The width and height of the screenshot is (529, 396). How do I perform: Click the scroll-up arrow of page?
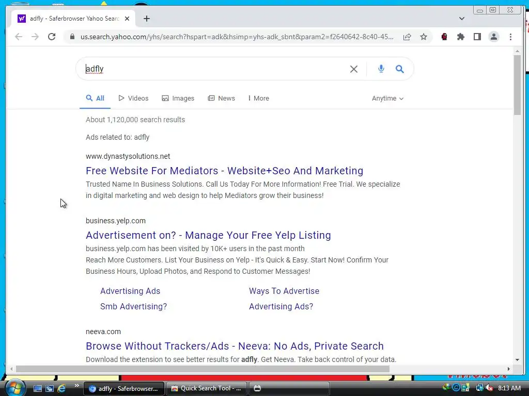coord(517,51)
